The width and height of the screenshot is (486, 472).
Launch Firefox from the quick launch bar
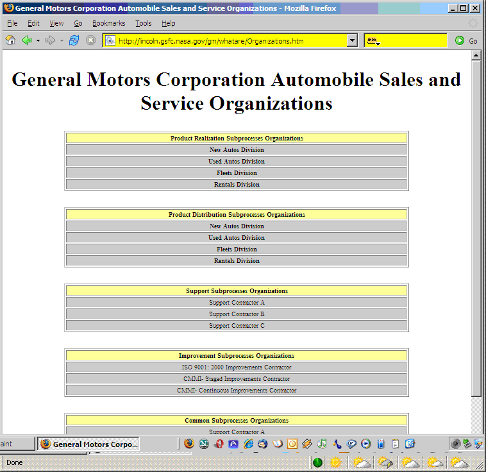pos(189,444)
